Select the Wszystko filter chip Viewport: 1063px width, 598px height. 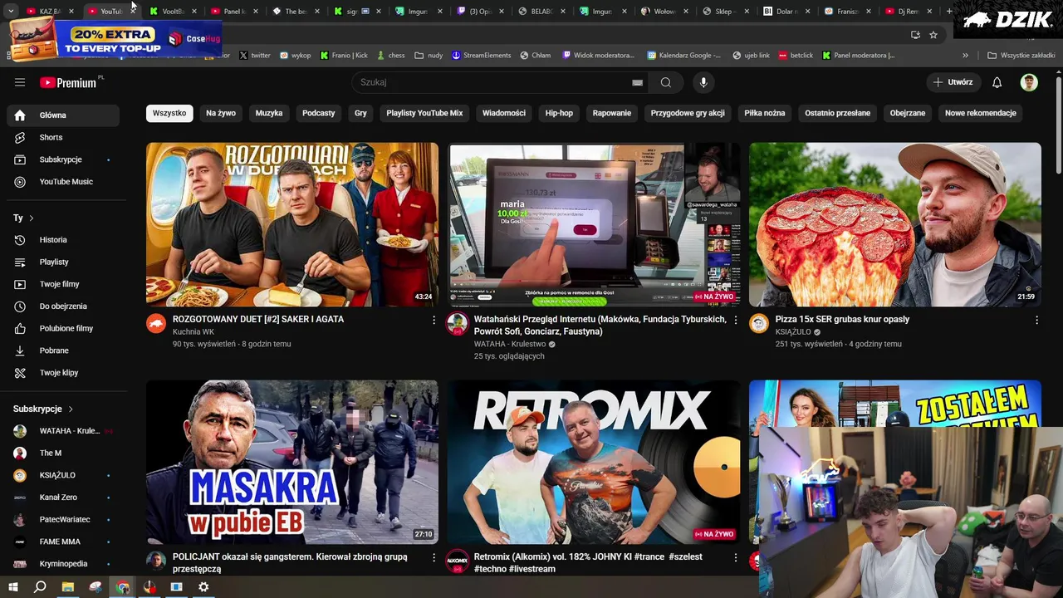(x=169, y=113)
